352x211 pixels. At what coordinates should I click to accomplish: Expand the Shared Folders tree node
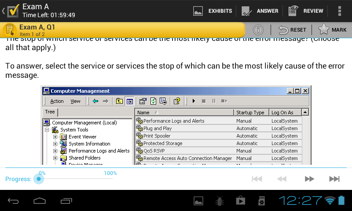click(x=55, y=158)
